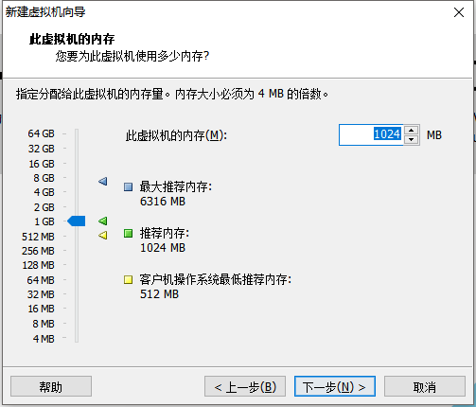The image size is (476, 407).
Task: Click the 1024 MB recommended value text
Action: (163, 248)
